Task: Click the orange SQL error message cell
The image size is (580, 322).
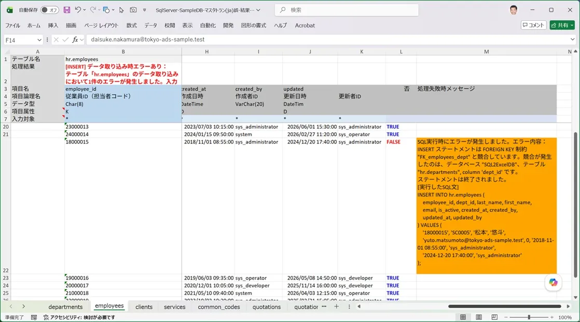Action: click(x=487, y=206)
